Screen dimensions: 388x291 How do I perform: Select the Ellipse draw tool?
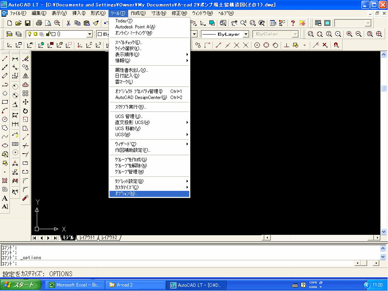pos(5,145)
